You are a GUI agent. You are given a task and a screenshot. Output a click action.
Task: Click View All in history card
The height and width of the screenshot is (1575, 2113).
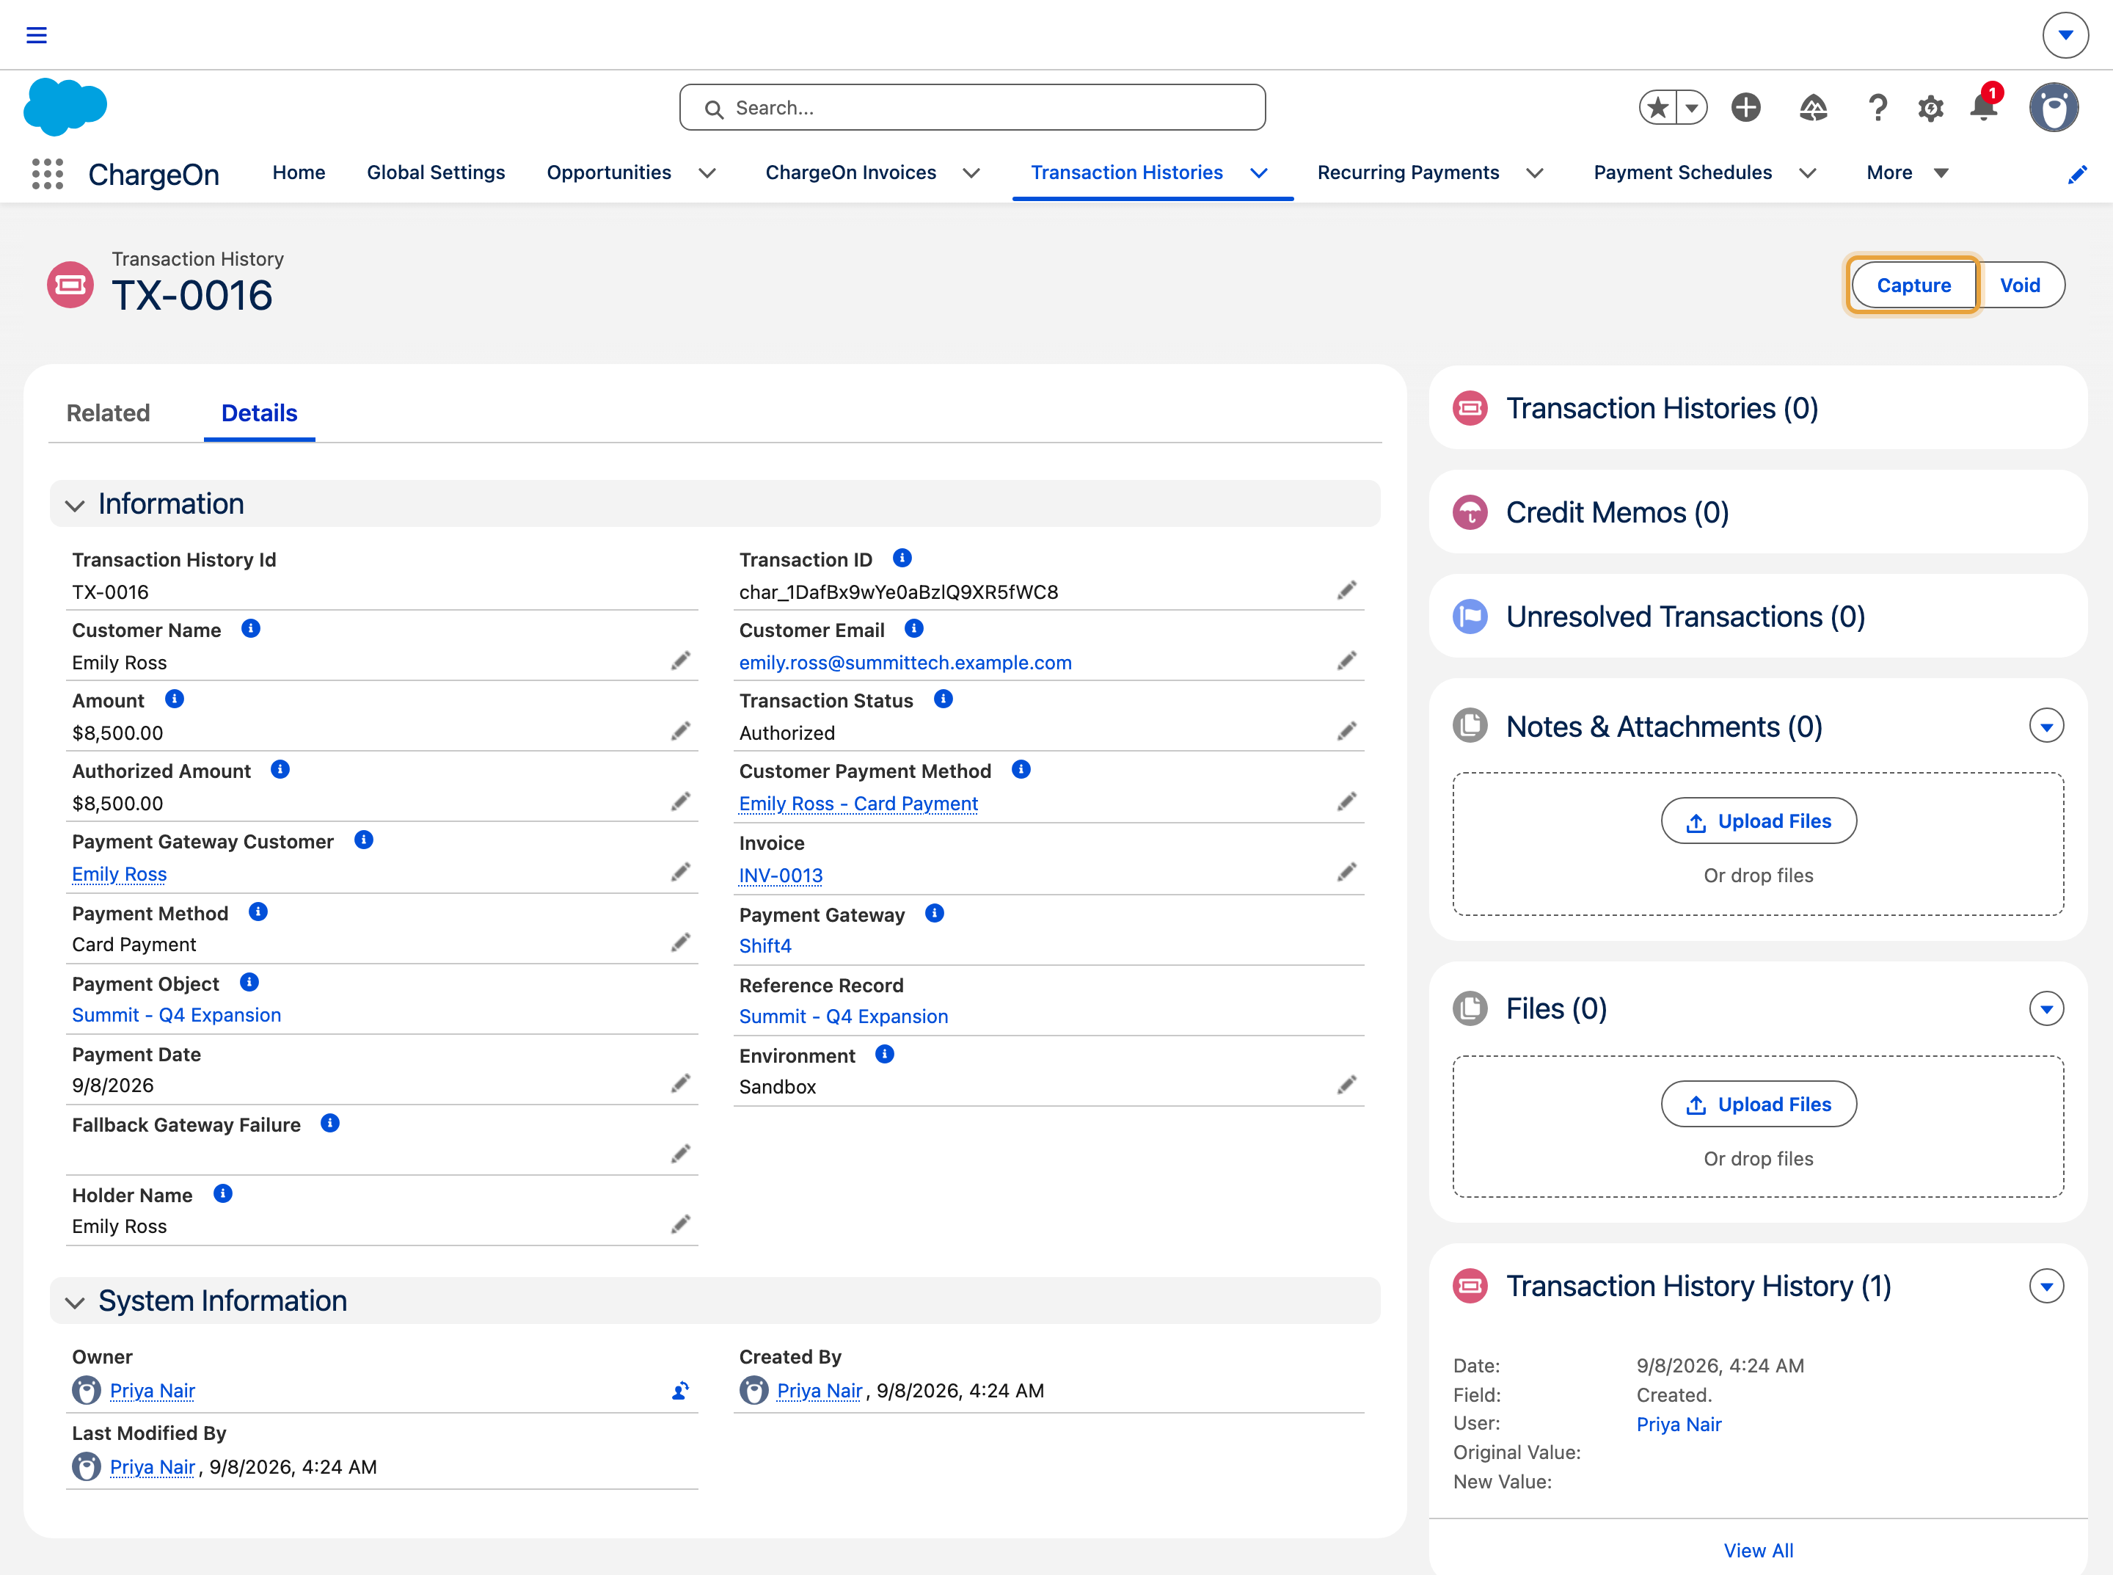tap(1759, 1550)
